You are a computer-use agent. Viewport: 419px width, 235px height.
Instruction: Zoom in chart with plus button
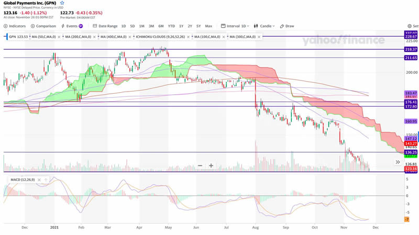pos(211,165)
